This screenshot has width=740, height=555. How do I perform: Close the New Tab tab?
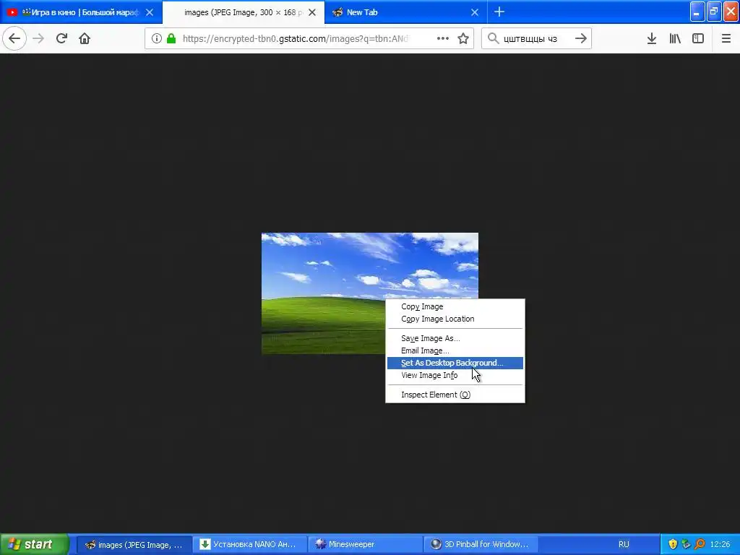click(x=475, y=12)
